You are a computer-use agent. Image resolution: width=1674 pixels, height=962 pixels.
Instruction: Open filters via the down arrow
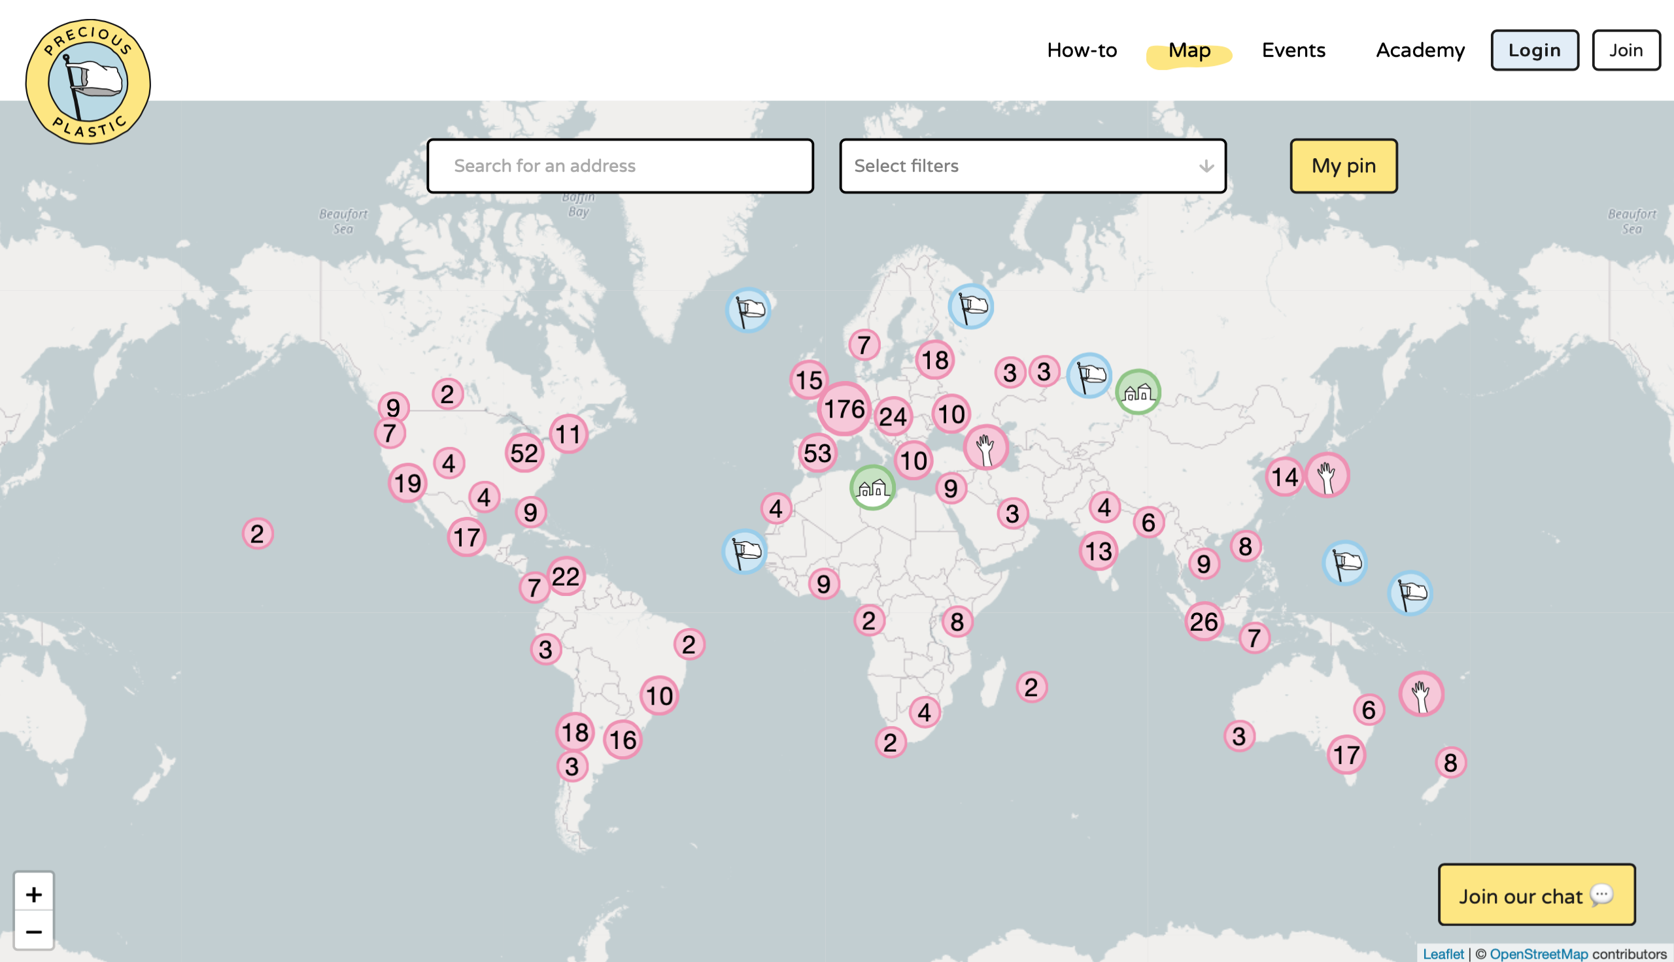click(x=1206, y=166)
